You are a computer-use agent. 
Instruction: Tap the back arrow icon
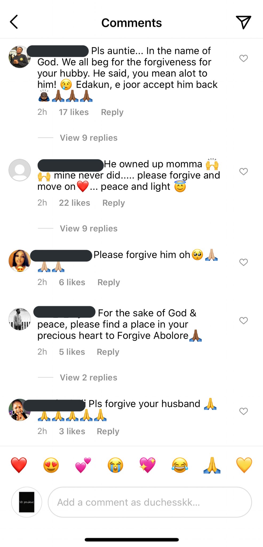tap(14, 22)
